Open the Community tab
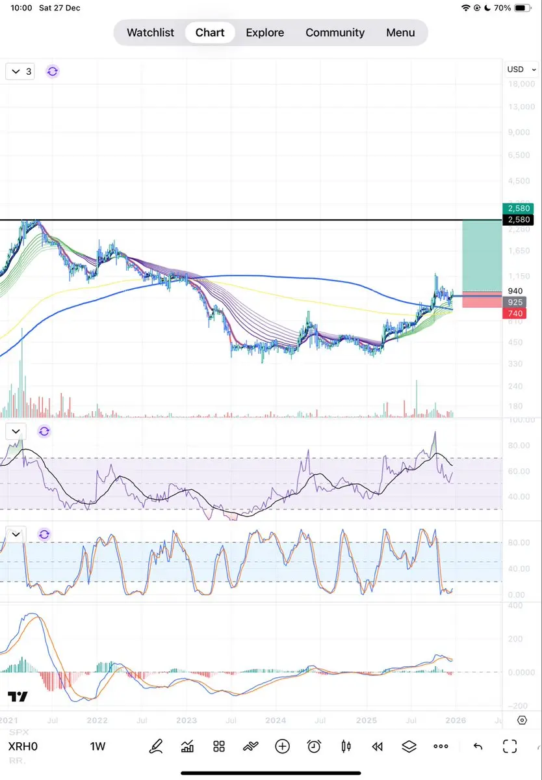The image size is (542, 780). [335, 33]
